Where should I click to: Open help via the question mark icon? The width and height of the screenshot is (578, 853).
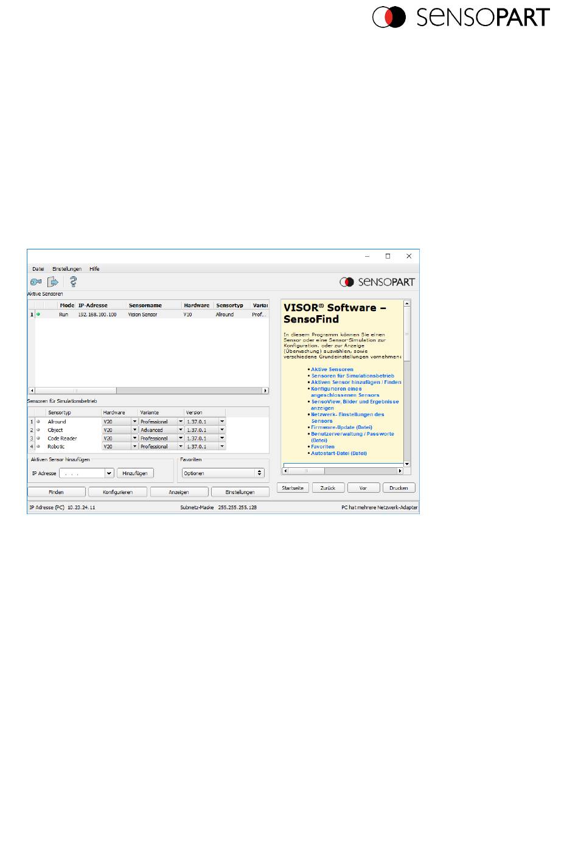tap(73, 282)
